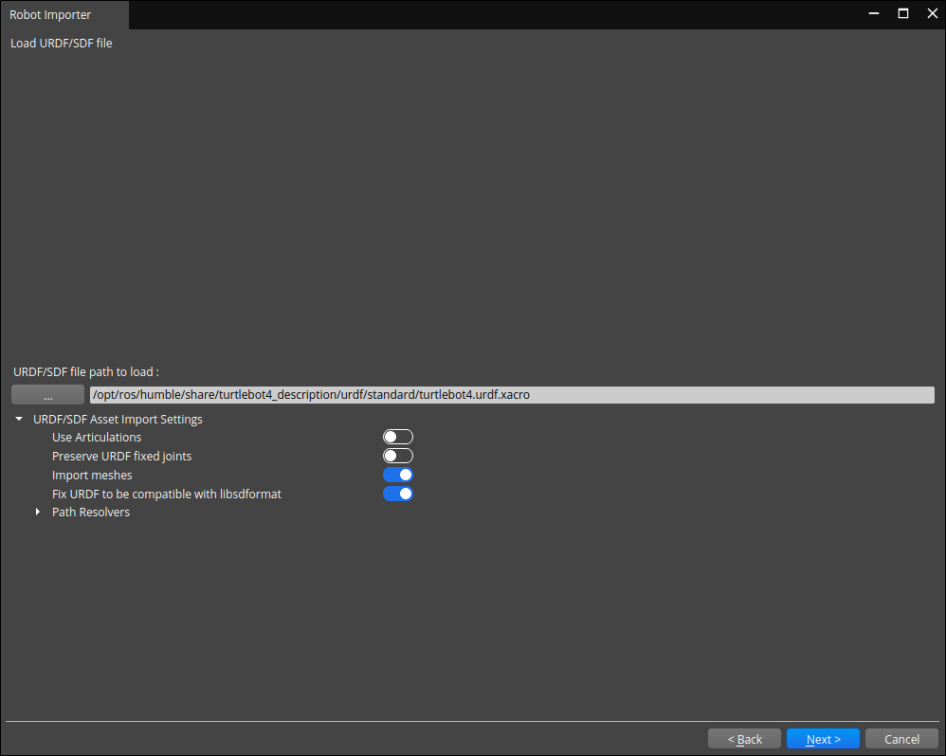Click the Import meshes label text

[x=92, y=475]
